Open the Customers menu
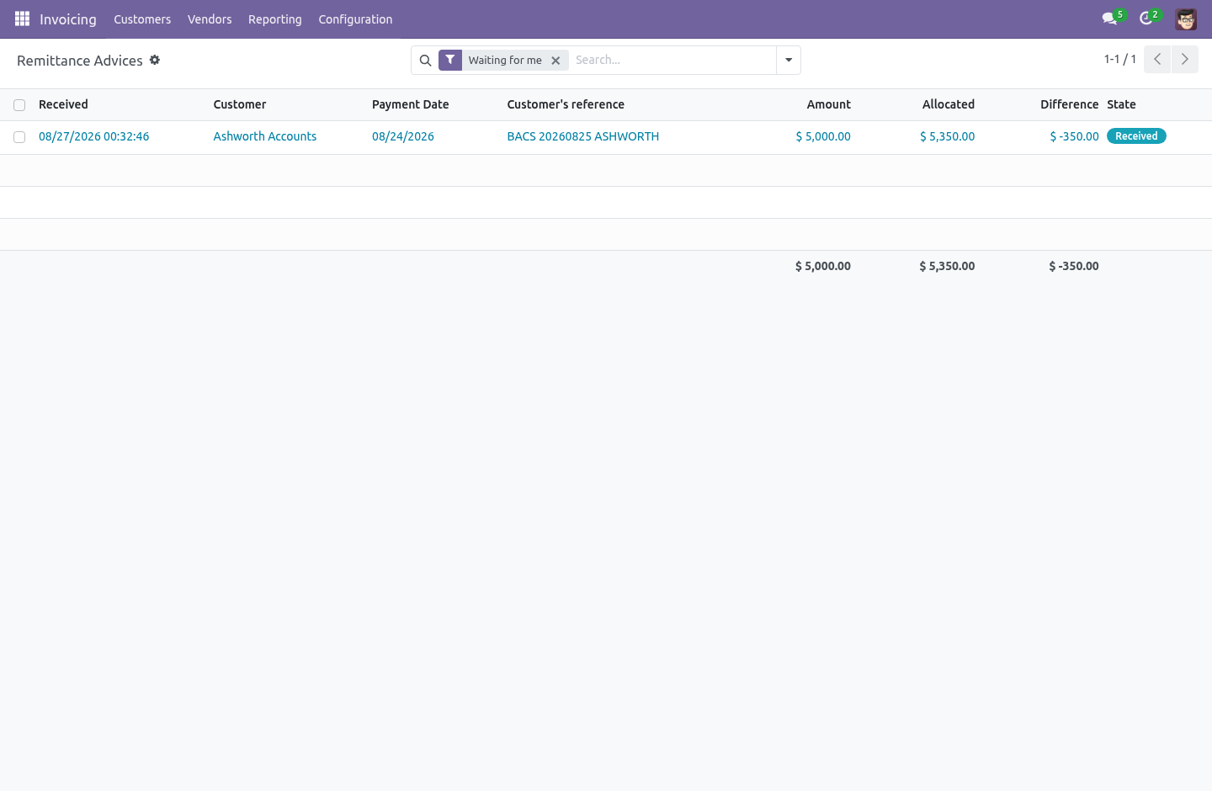This screenshot has height=791, width=1212. click(142, 19)
